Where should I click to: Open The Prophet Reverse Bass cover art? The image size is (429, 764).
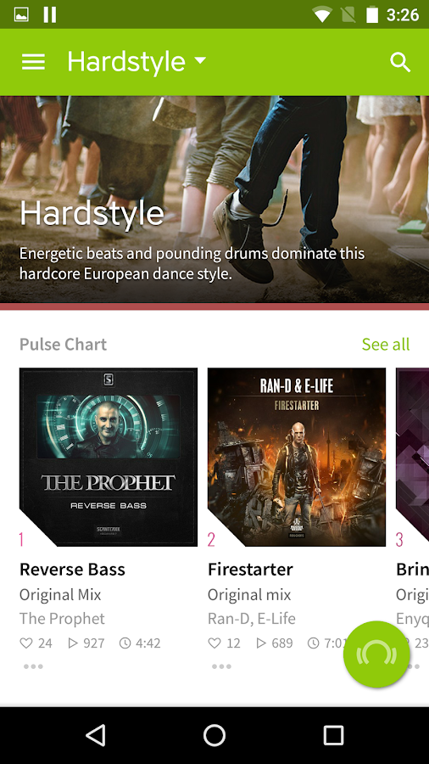(x=109, y=457)
